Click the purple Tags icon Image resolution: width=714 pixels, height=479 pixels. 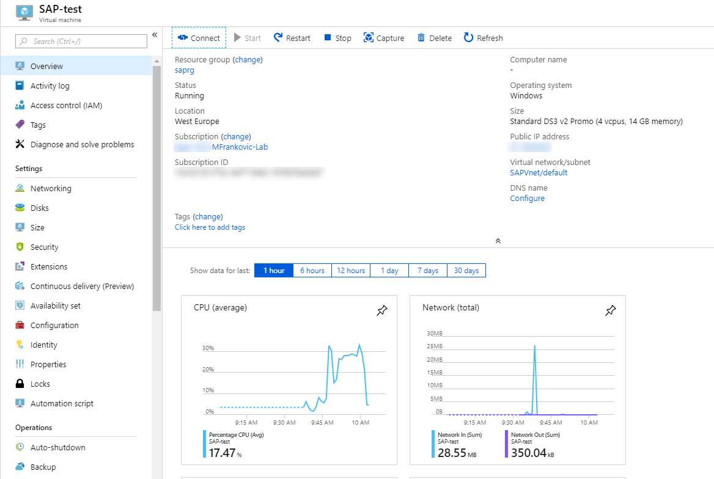point(20,124)
